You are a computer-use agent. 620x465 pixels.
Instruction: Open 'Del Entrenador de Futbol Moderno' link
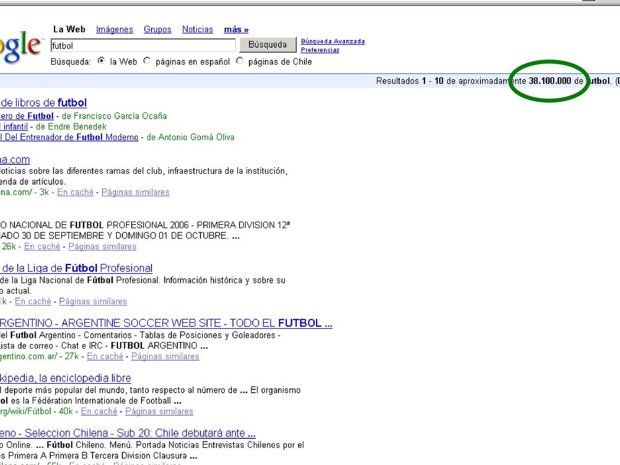tap(69, 137)
